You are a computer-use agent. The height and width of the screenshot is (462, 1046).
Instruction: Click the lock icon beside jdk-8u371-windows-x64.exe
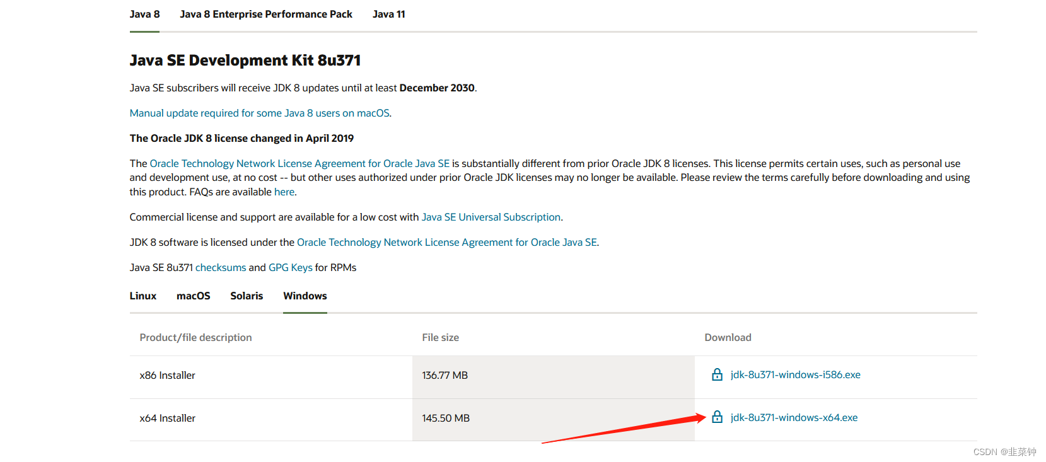click(717, 417)
